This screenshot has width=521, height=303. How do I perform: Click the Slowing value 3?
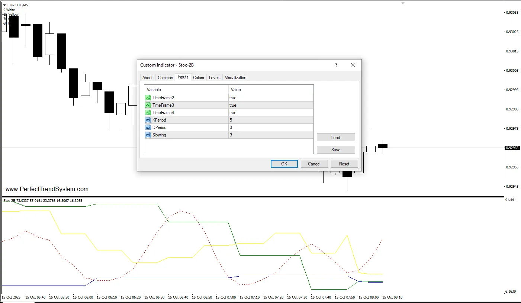coord(231,135)
